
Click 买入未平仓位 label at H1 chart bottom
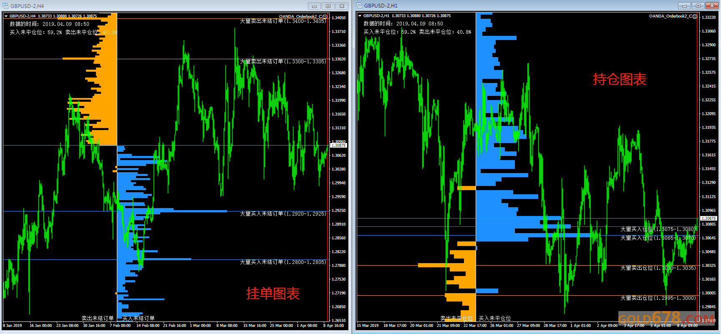click(x=495, y=318)
